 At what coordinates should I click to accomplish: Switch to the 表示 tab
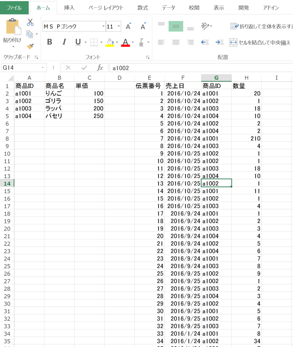(x=219, y=8)
